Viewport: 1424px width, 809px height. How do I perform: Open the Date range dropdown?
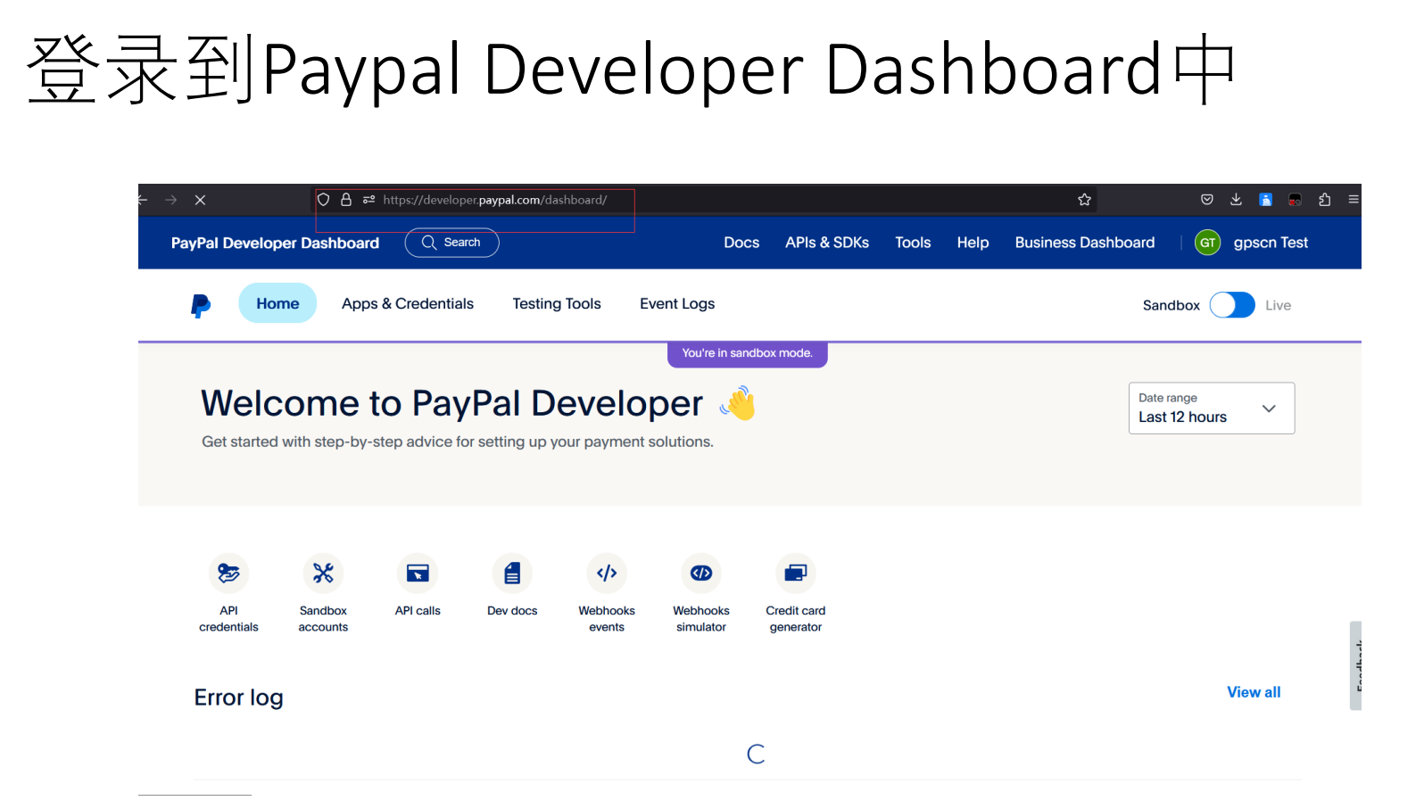pyautogui.click(x=1212, y=409)
